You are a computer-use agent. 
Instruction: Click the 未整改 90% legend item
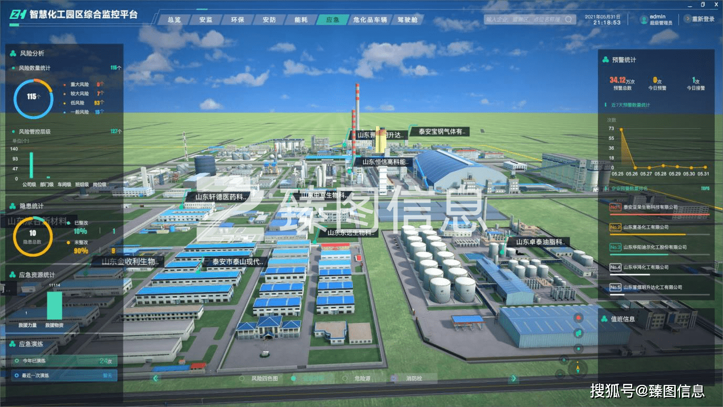coord(89,247)
